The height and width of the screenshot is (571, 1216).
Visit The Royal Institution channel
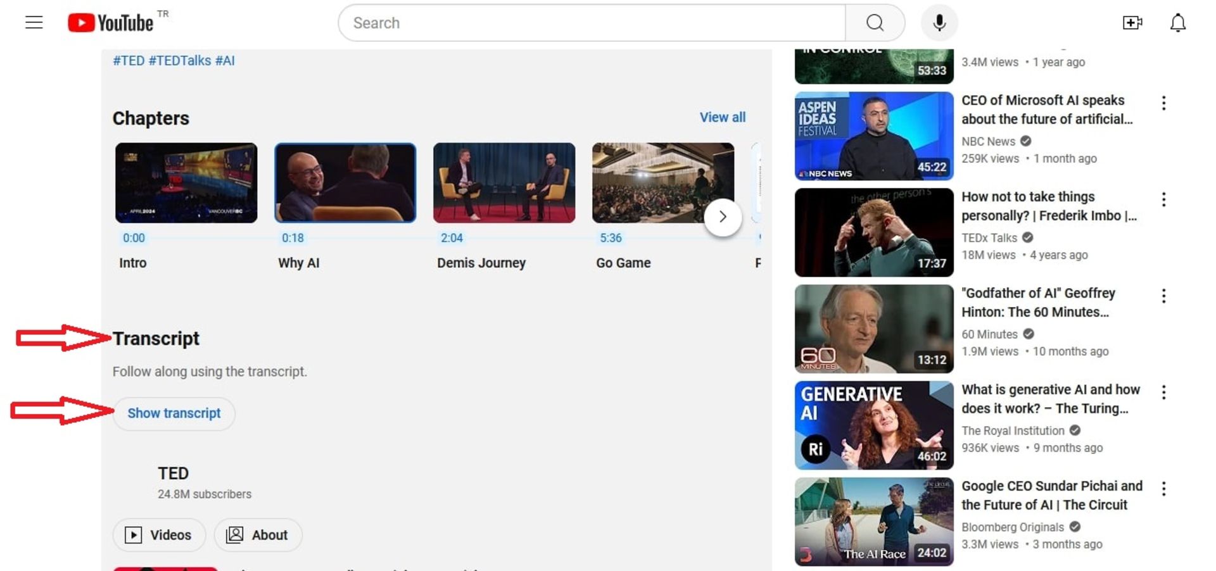point(1013,430)
